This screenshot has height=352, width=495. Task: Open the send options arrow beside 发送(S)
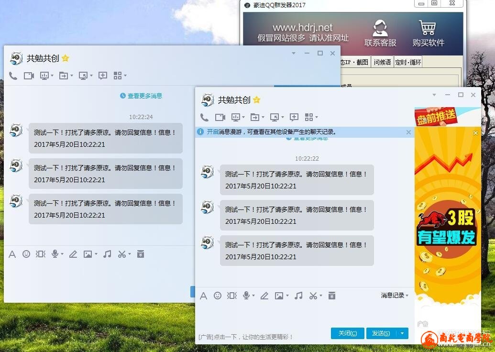402,333
